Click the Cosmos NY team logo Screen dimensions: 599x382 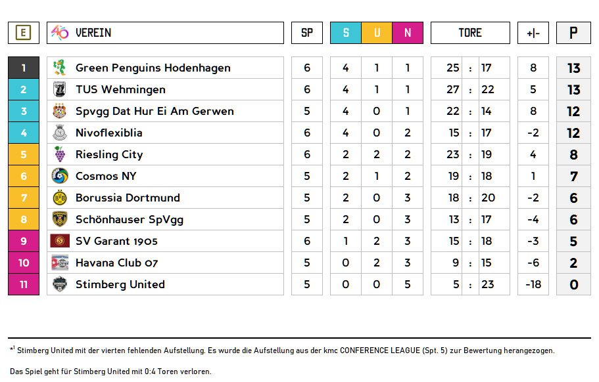(60, 176)
